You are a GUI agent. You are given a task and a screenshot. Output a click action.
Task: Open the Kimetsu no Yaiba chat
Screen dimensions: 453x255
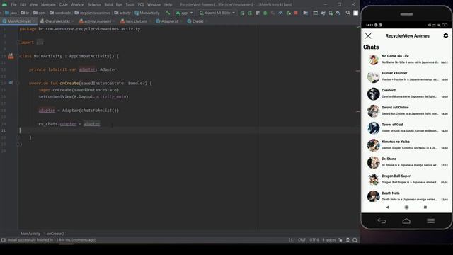click(x=406, y=145)
